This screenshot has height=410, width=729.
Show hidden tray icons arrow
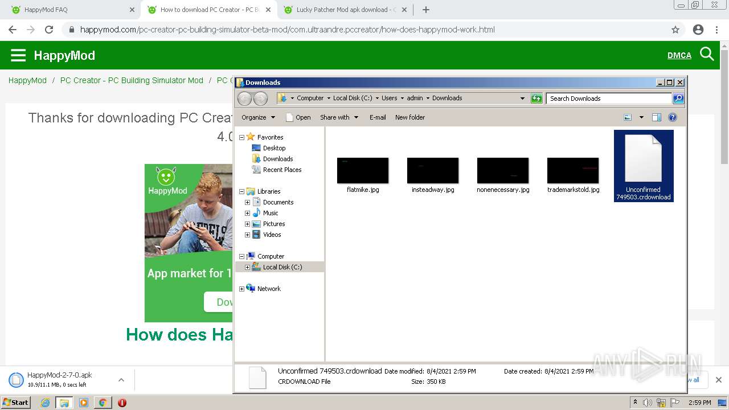click(x=635, y=403)
